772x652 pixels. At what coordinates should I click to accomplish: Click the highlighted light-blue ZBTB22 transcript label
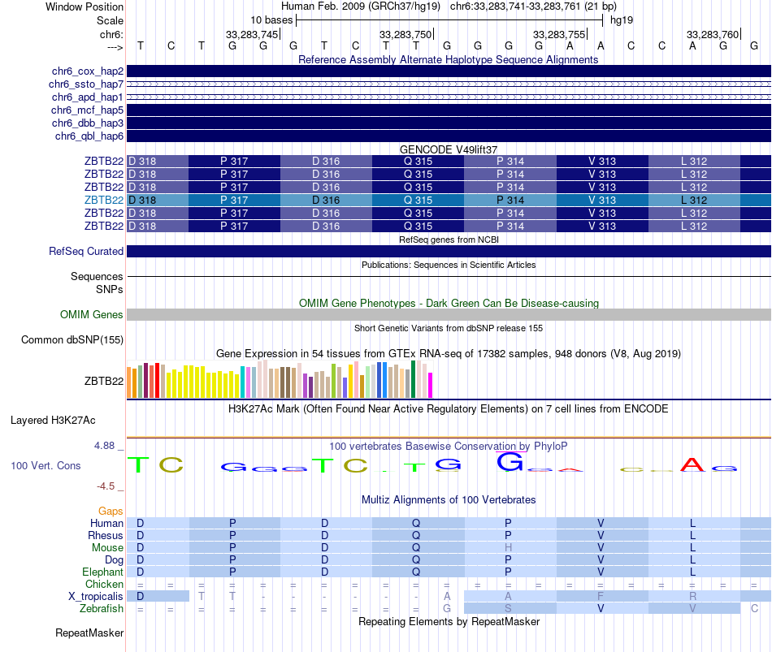pyautogui.click(x=104, y=201)
